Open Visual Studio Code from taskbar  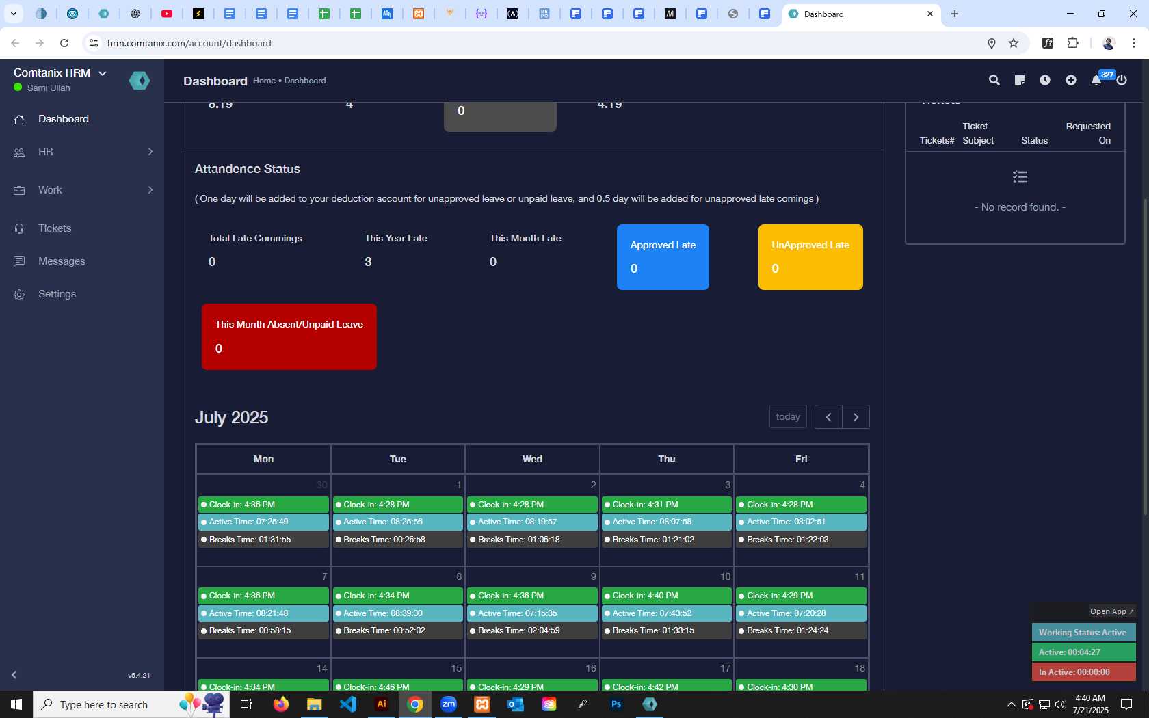[348, 704]
